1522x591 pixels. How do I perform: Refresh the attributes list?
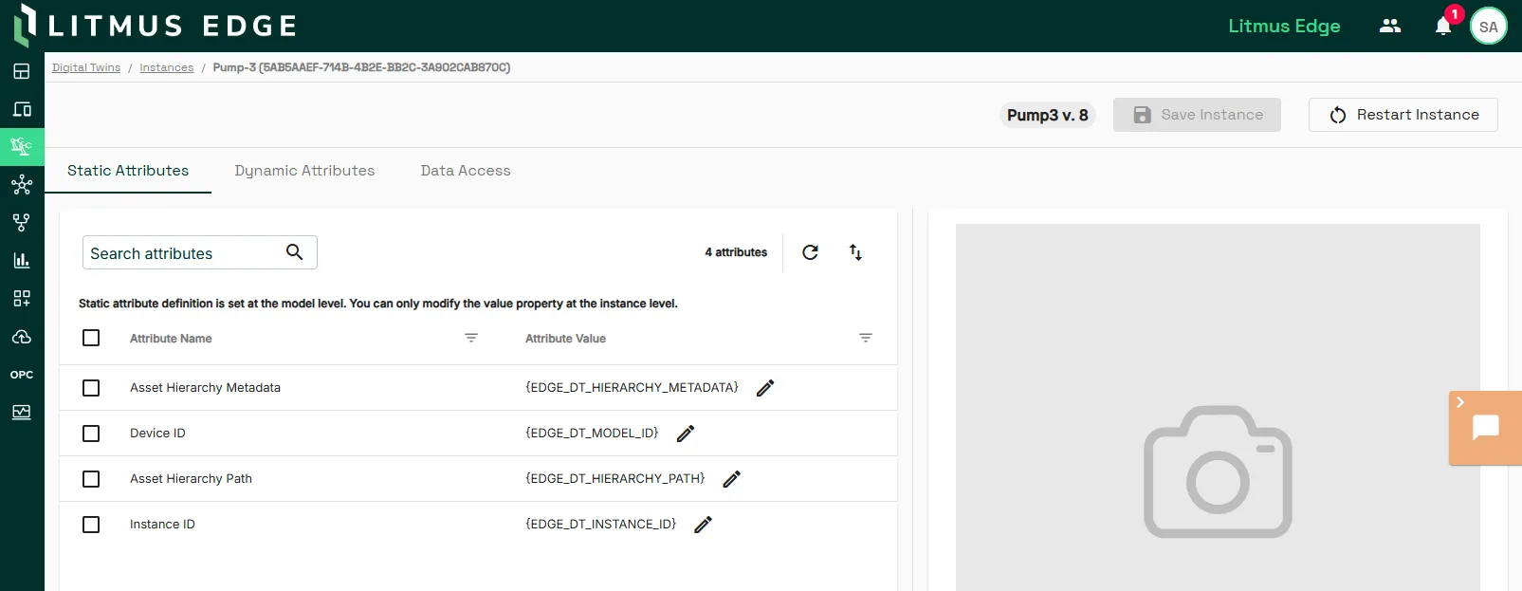click(810, 252)
